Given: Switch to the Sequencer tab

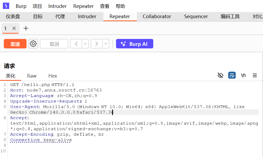Looking at the screenshot, I should (196, 16).
